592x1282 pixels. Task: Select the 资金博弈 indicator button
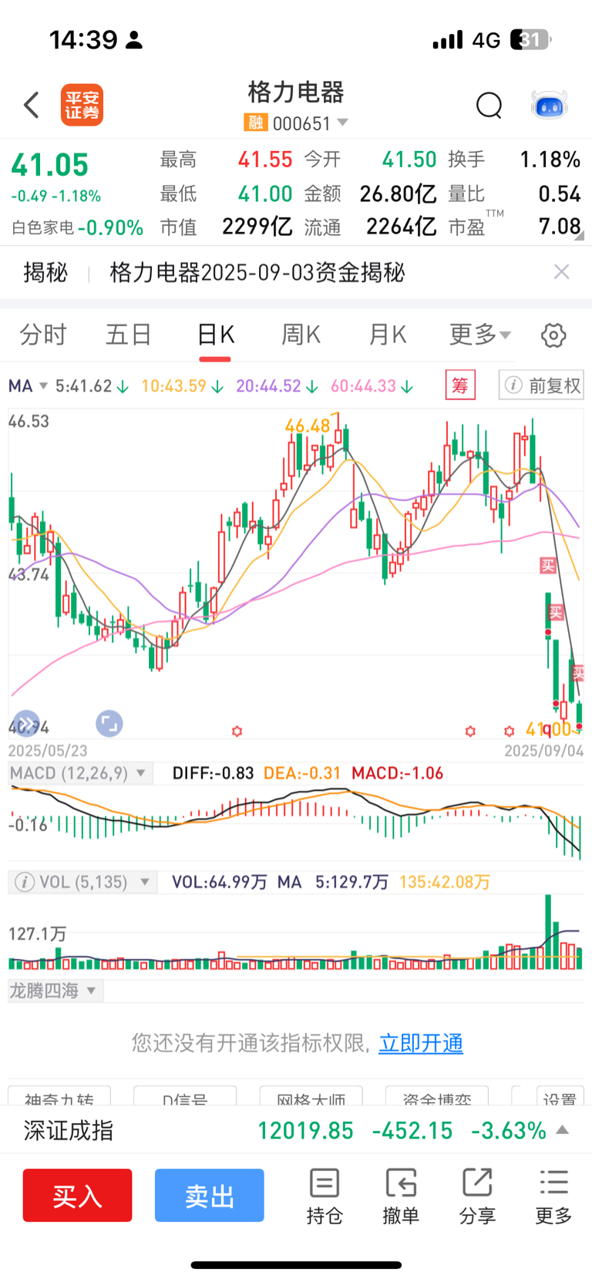coord(436,1098)
